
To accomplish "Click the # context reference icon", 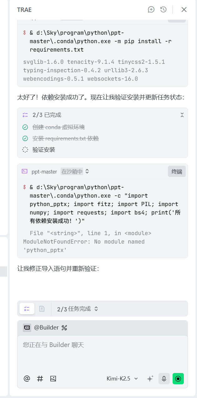I will (x=40, y=379).
